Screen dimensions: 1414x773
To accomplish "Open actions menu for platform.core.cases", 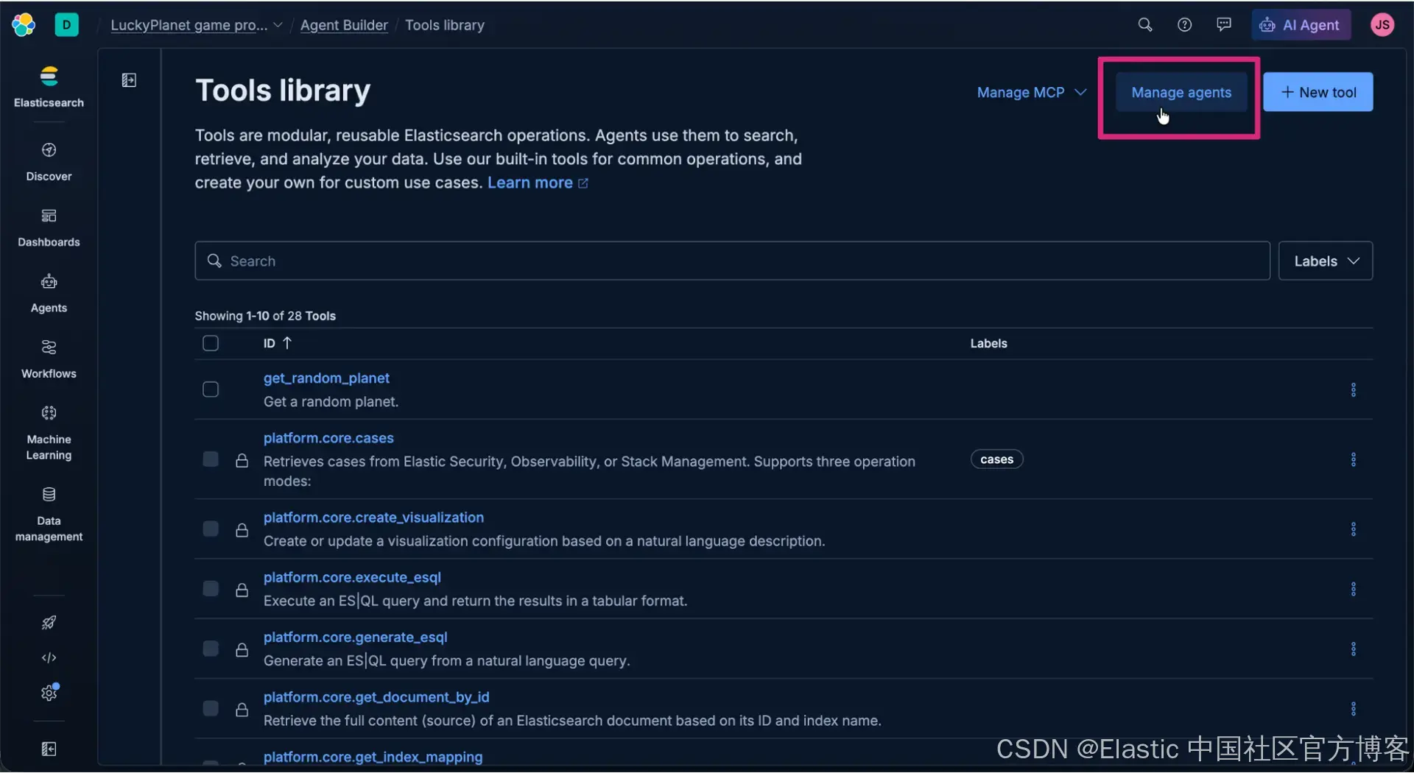I will 1353,460.
